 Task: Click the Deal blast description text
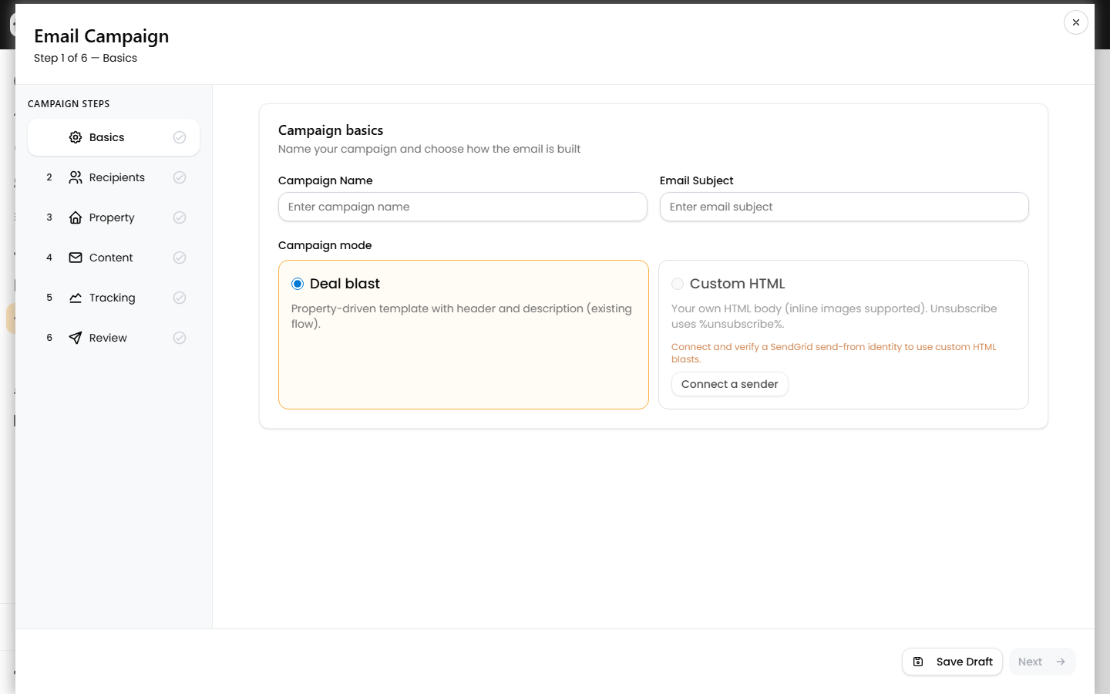point(462,316)
